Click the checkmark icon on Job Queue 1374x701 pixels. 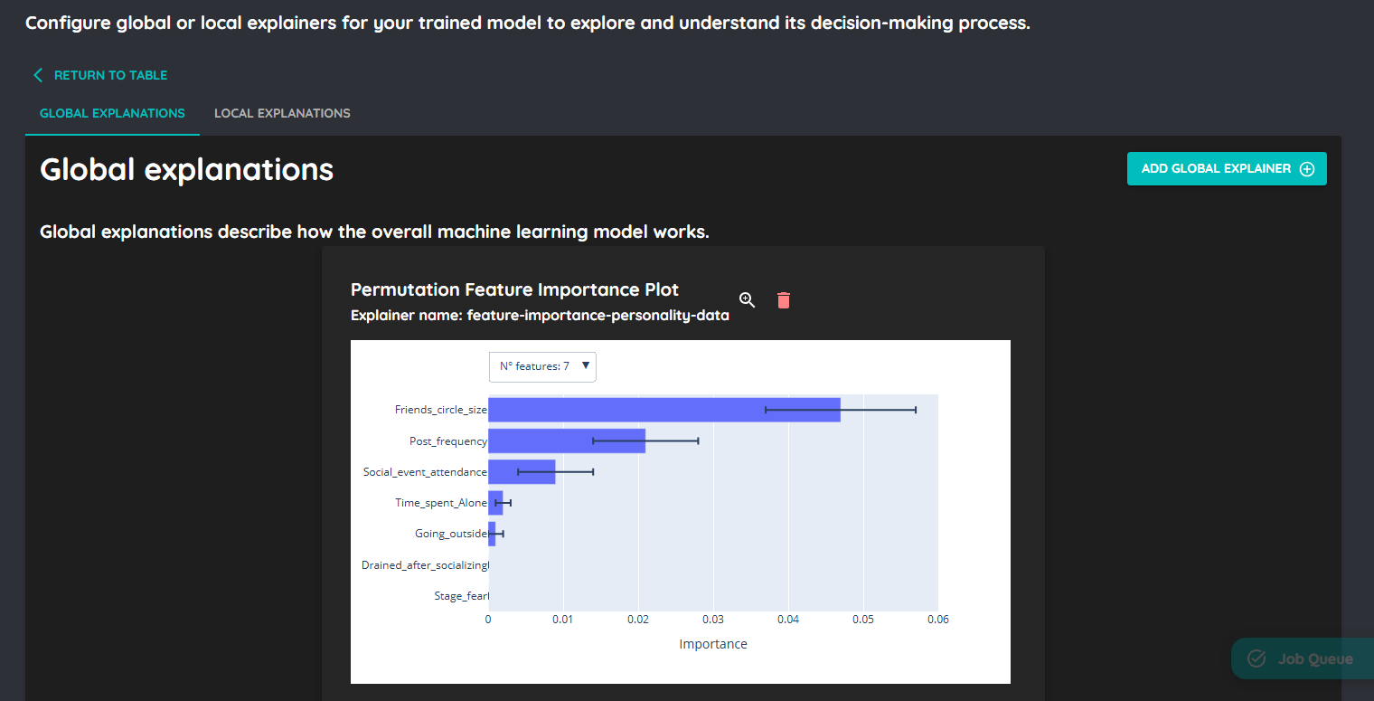tap(1256, 658)
